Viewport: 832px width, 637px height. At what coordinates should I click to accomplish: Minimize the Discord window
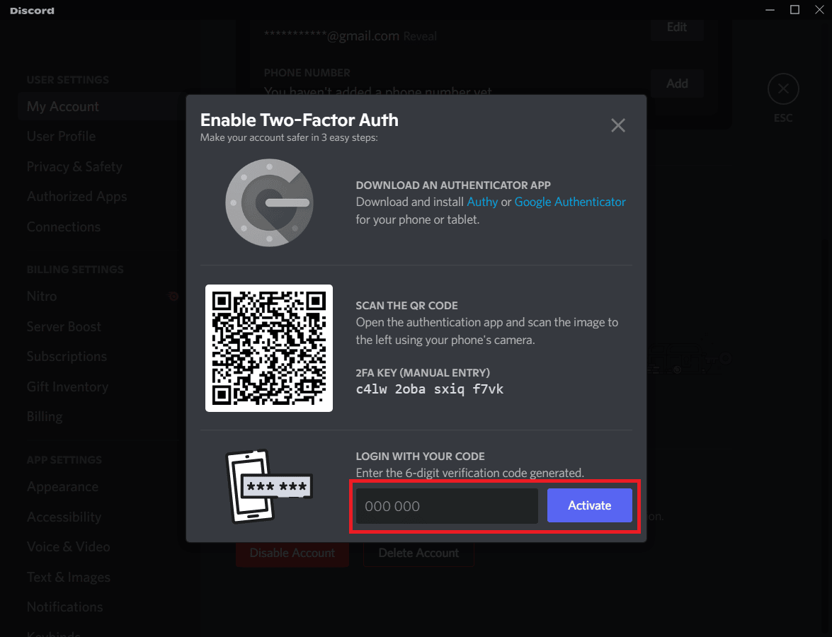pyautogui.click(x=770, y=10)
